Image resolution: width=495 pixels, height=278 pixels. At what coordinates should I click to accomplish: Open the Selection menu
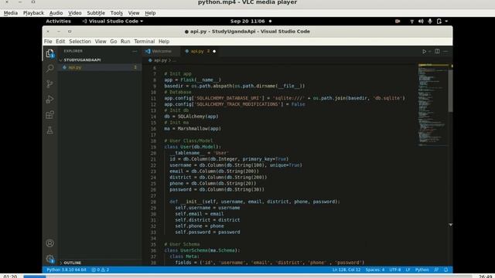coord(80,41)
